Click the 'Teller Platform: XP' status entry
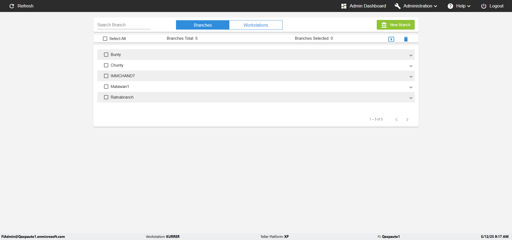The width and height of the screenshot is (512, 240). tap(275, 237)
